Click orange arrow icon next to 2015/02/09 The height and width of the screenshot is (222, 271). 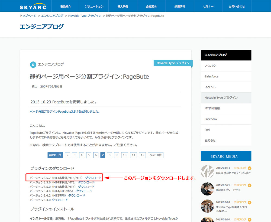249,202
